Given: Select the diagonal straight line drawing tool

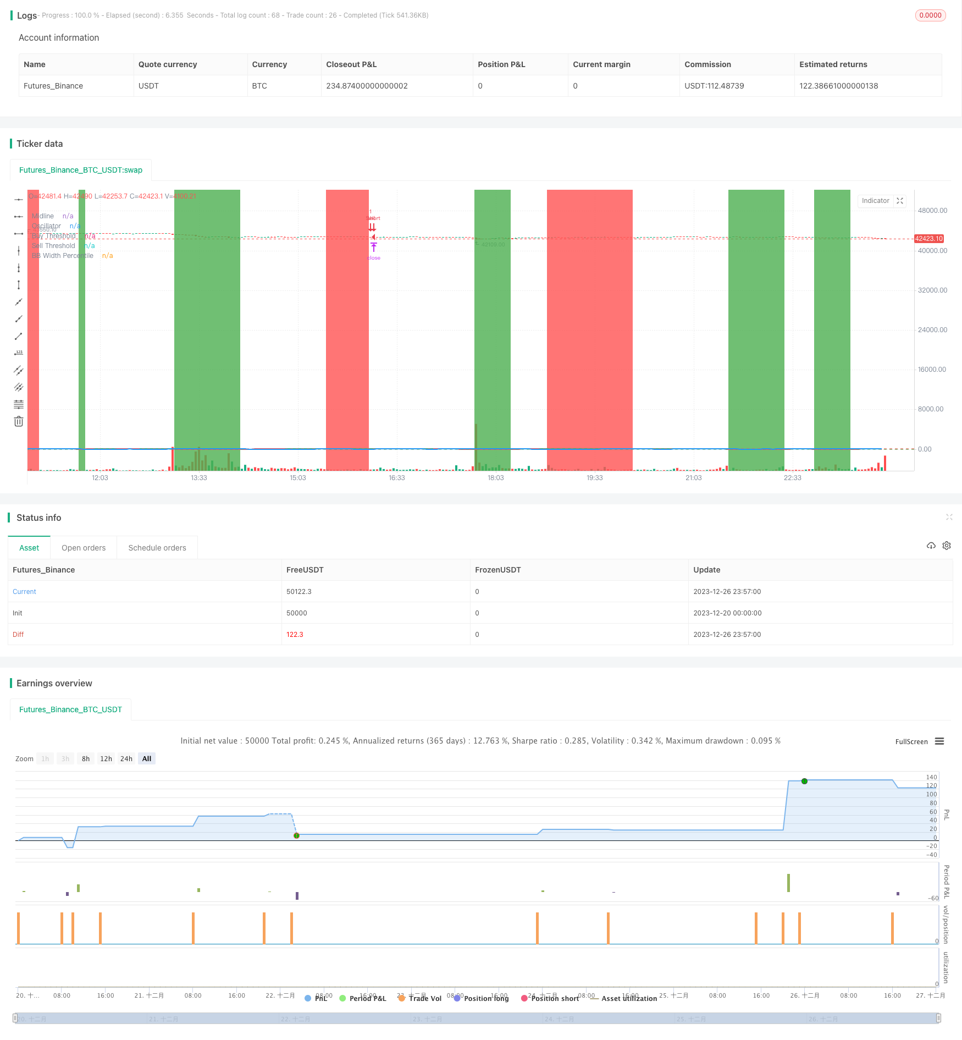Looking at the screenshot, I should tap(19, 302).
